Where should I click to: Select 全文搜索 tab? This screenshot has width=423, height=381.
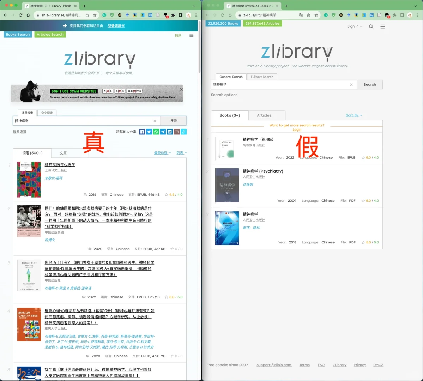47,113
